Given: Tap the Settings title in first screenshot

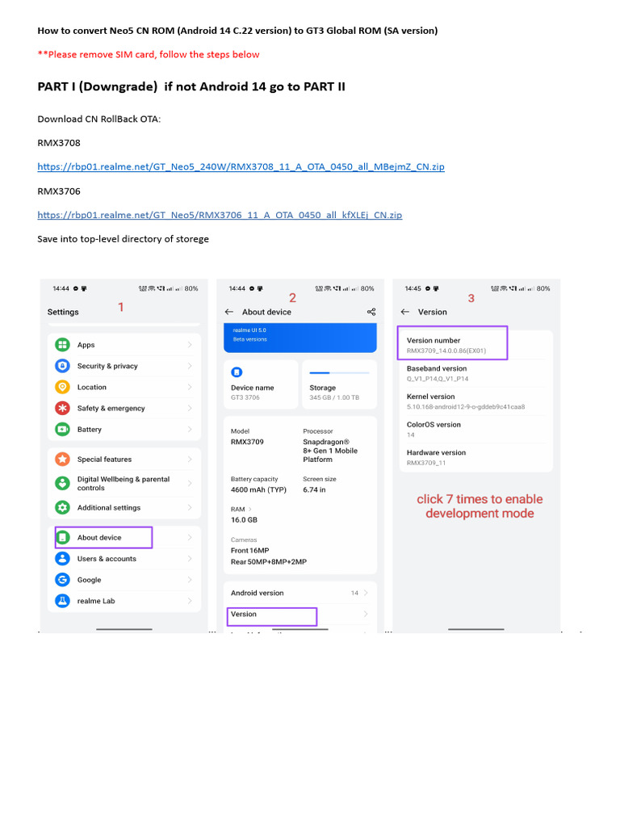Looking at the screenshot, I should pos(63,312).
